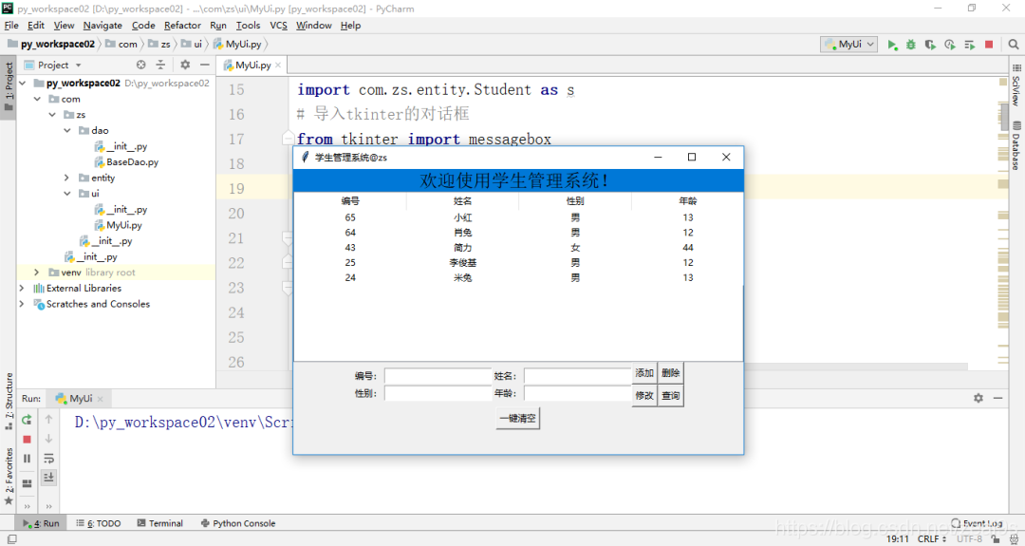Screen dimensions: 1025x546
Task: Open search everywhere magnifier icon
Action: (x=1014, y=45)
